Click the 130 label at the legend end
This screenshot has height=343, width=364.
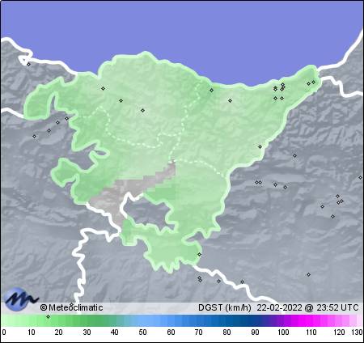tap(357, 332)
